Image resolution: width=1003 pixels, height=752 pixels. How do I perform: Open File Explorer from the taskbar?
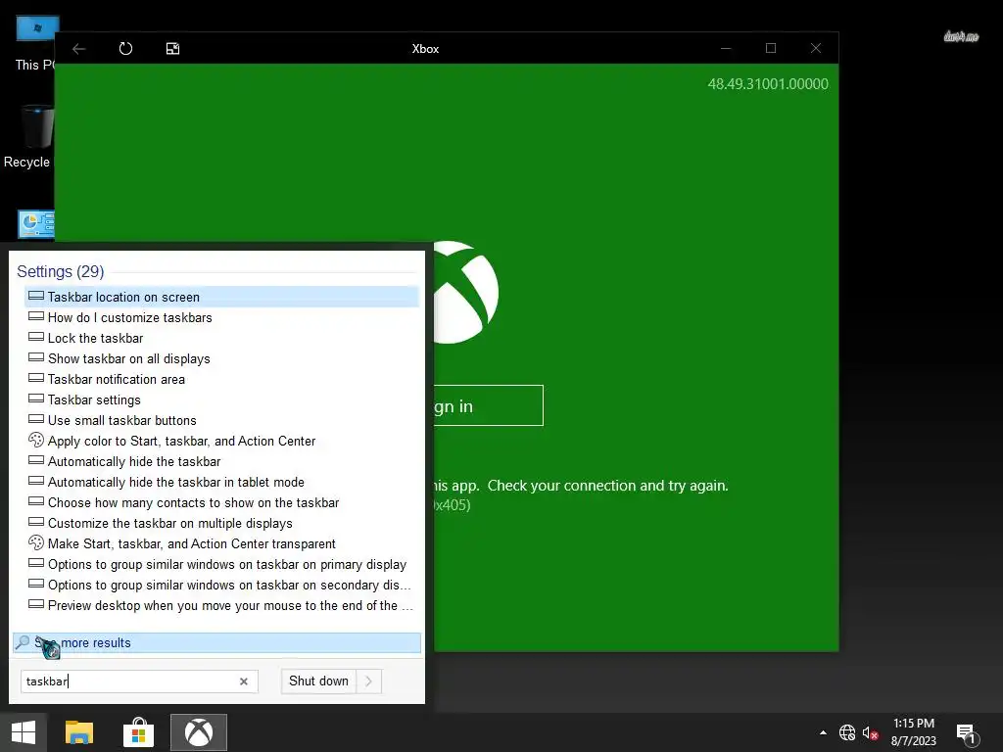tap(79, 732)
